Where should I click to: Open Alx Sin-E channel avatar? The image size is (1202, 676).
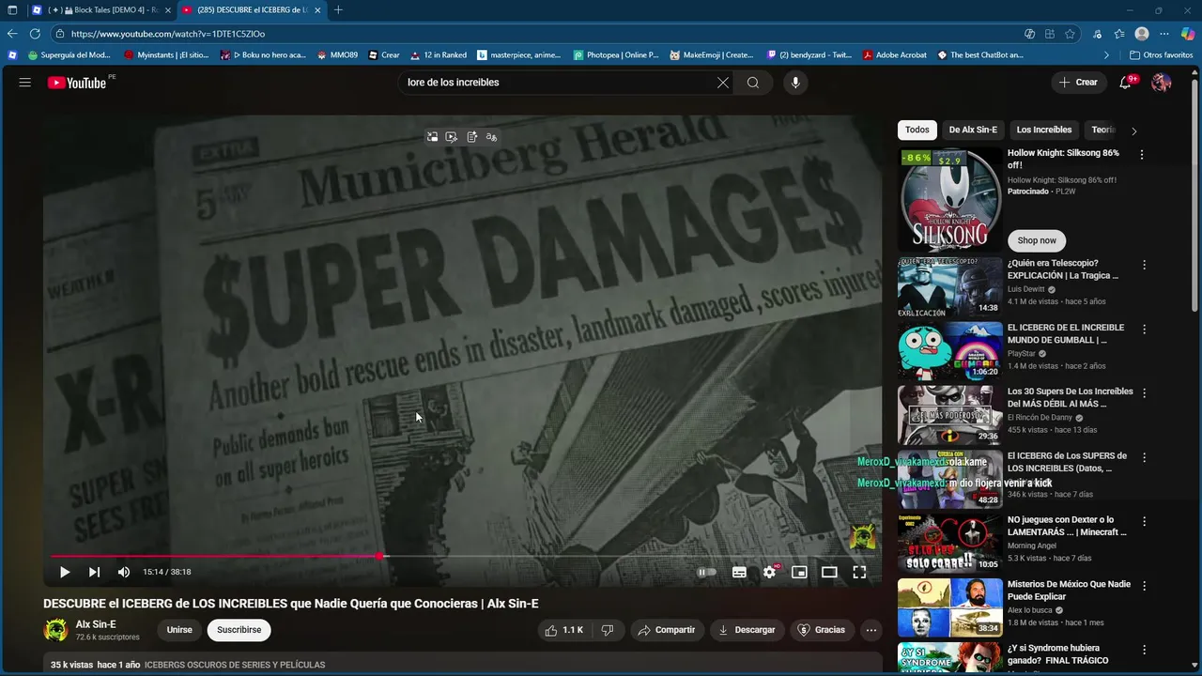(55, 630)
